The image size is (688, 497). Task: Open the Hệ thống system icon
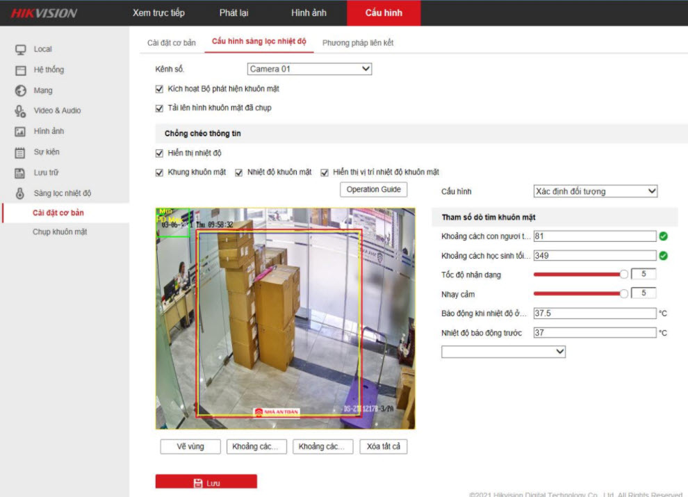coord(21,70)
